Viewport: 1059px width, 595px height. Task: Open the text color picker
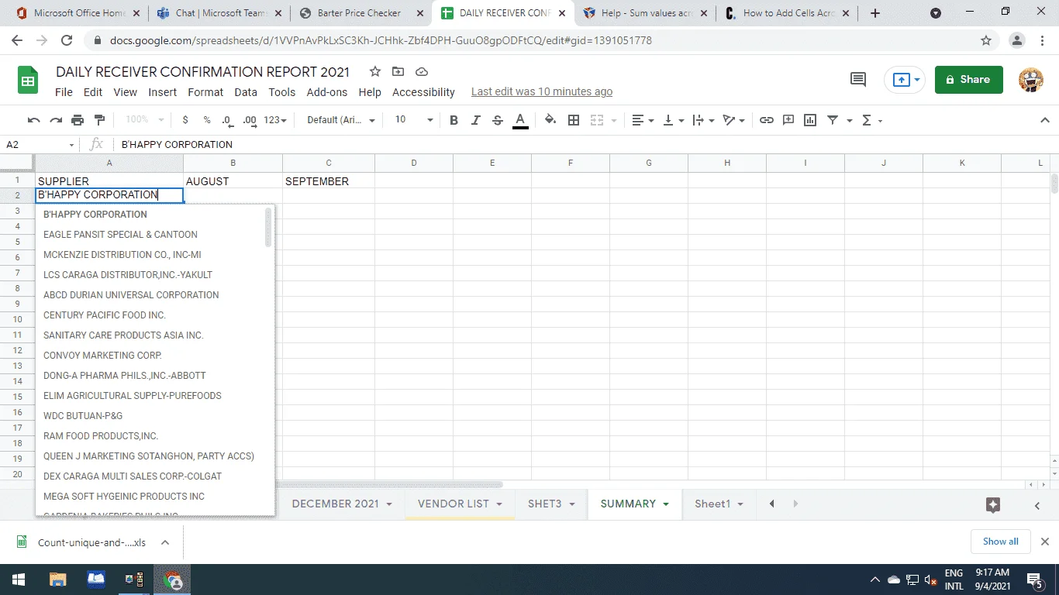(x=520, y=120)
